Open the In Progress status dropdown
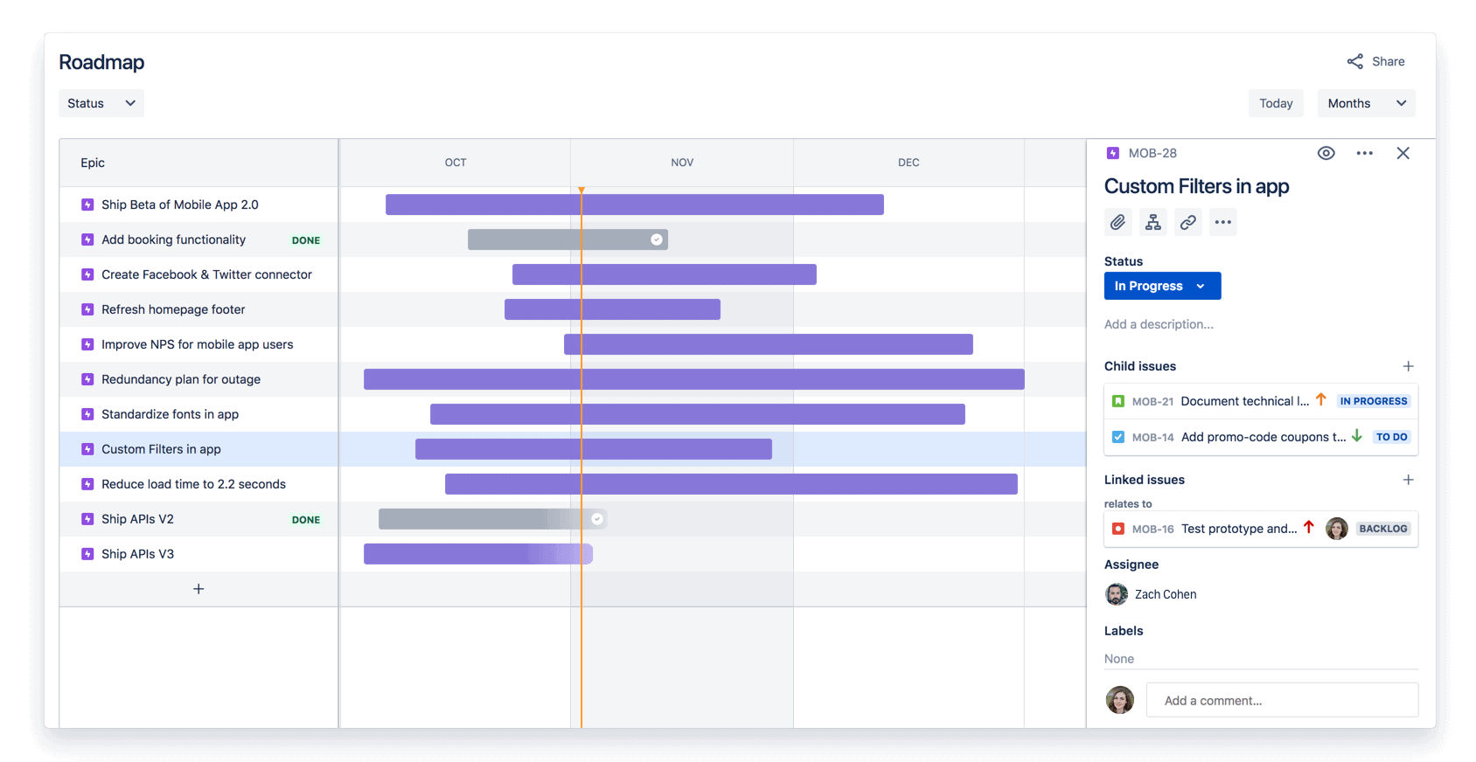 coord(1162,286)
